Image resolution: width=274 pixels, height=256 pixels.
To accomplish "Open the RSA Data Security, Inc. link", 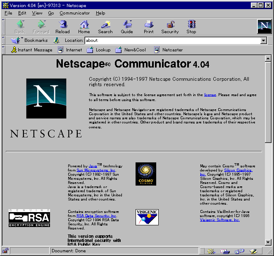I will coord(96,216).
